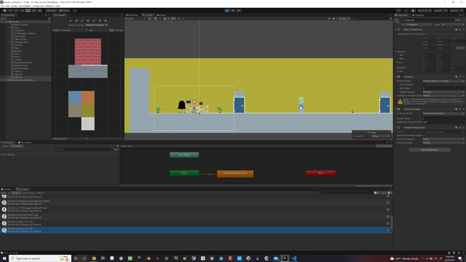
Task: Select the blue tile in the Tile Palette
Action: (75, 98)
